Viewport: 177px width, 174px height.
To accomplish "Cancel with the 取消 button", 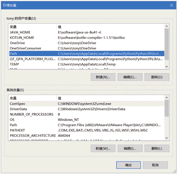I will (x=155, y=165).
